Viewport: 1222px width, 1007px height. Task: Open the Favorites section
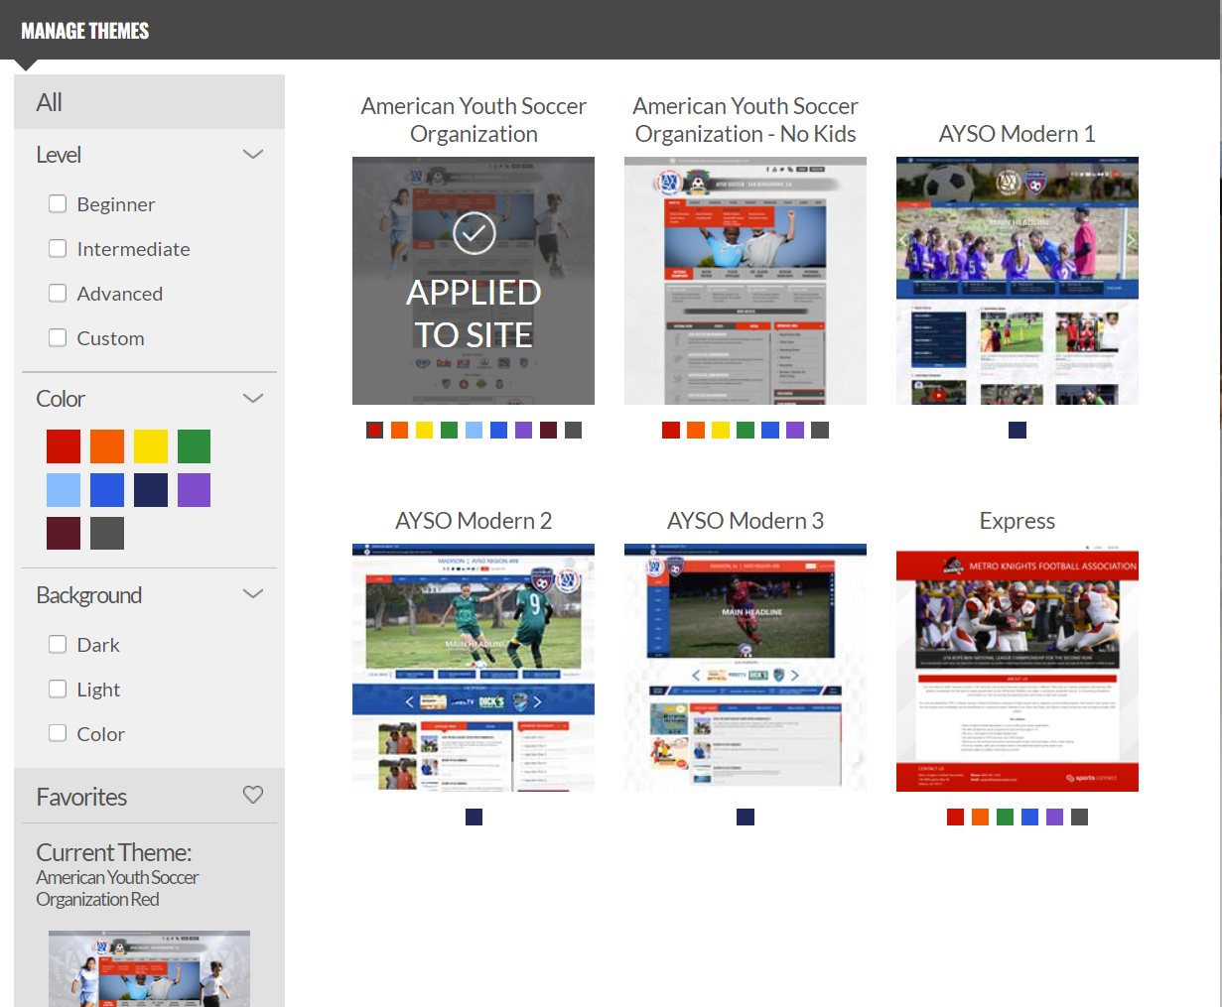tap(82, 797)
